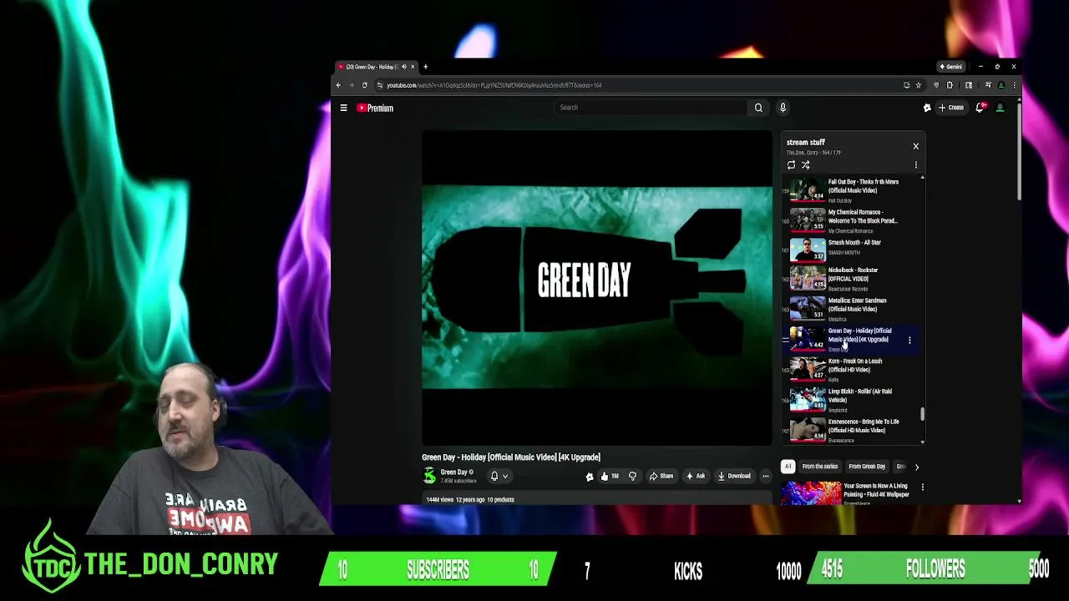Open the Create menu button
1069x601 pixels.
click(951, 108)
